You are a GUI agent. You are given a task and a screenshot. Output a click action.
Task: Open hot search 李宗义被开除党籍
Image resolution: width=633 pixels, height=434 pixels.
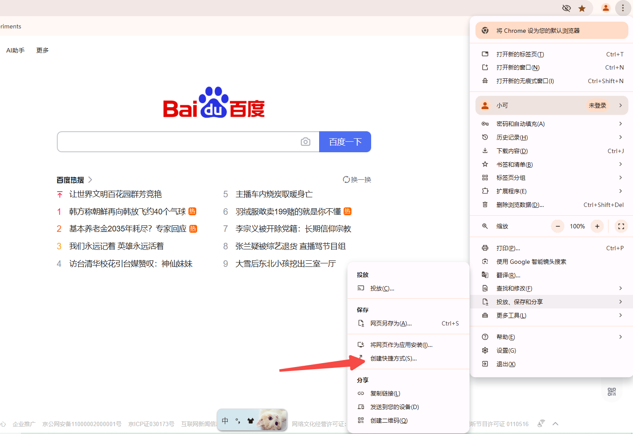[293, 228]
